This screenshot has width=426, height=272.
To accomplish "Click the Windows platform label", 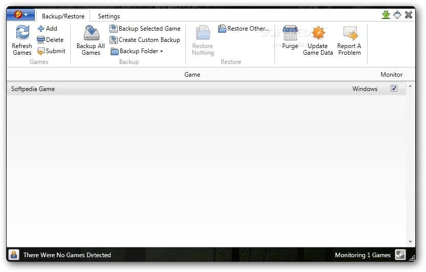I will tap(365, 89).
